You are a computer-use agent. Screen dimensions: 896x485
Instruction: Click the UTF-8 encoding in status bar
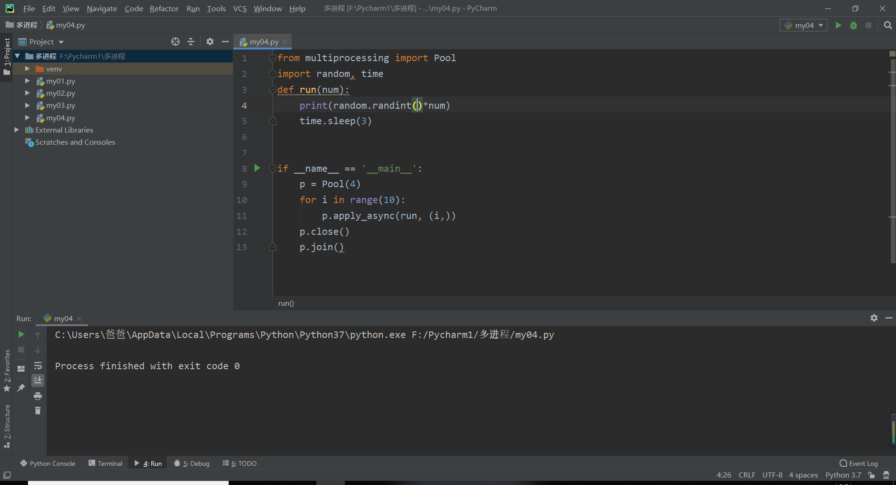pyautogui.click(x=772, y=475)
